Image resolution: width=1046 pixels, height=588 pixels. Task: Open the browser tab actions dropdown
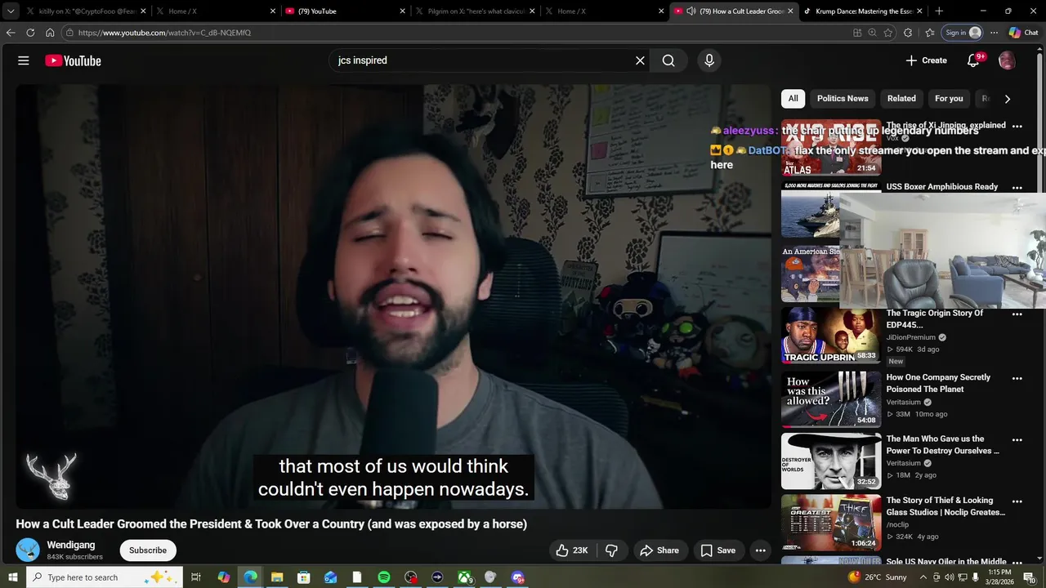click(11, 11)
